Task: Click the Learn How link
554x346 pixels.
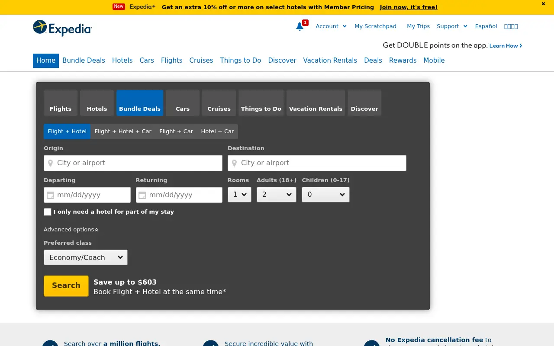Action: tap(506, 46)
